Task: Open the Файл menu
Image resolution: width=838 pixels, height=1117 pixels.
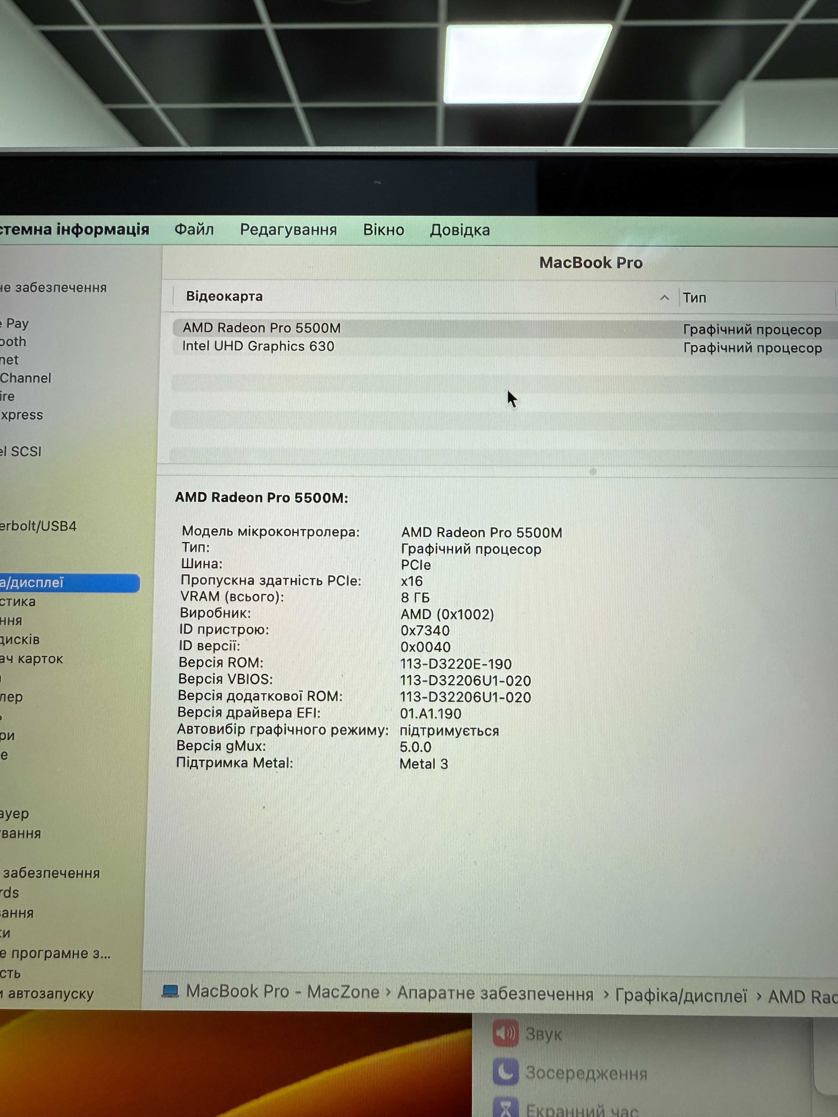Action: point(194,230)
